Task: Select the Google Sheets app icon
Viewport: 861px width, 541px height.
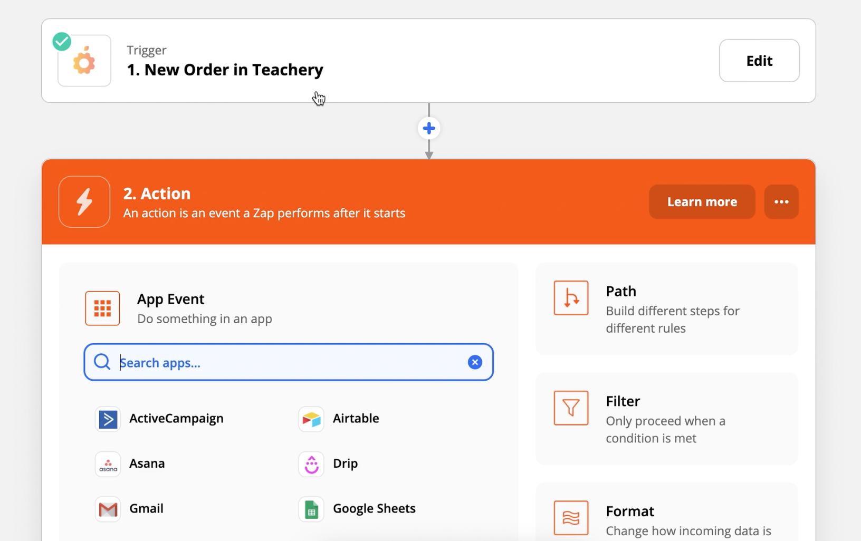Action: 311,509
